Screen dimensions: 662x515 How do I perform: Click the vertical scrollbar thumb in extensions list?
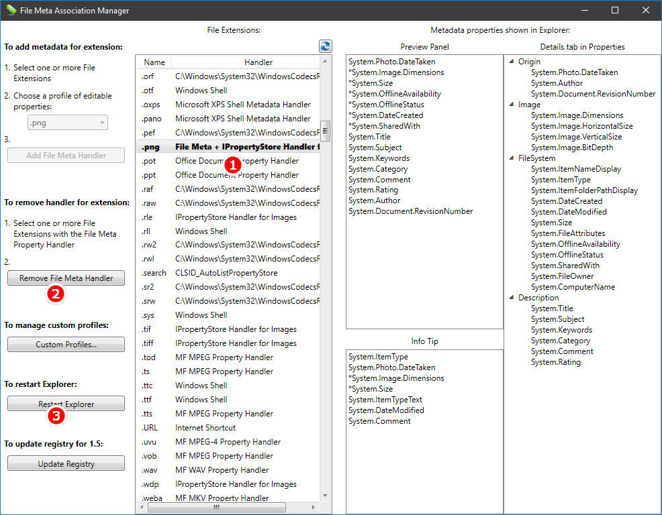[325, 131]
